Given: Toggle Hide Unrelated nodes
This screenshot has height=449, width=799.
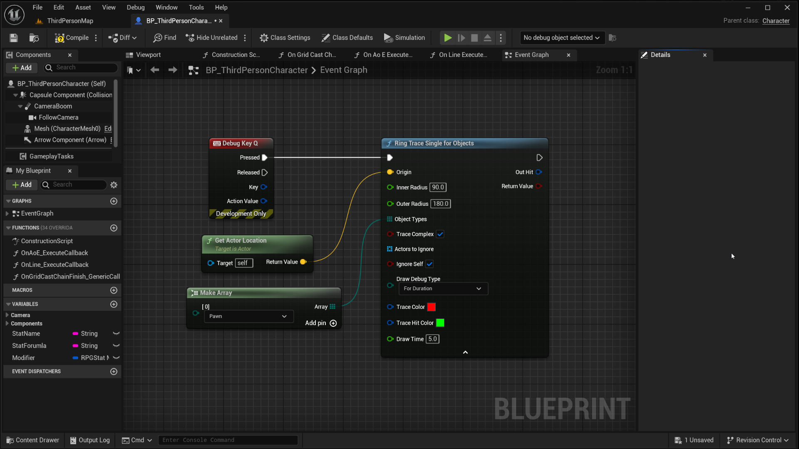Looking at the screenshot, I should (x=211, y=38).
